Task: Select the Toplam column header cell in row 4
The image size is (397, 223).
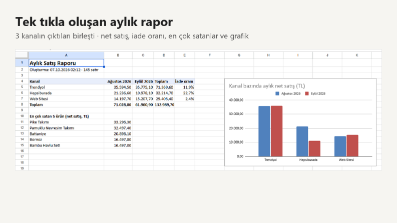Action: click(164, 81)
